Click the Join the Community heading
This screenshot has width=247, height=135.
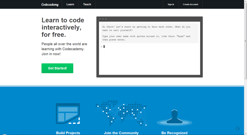click(x=121, y=133)
